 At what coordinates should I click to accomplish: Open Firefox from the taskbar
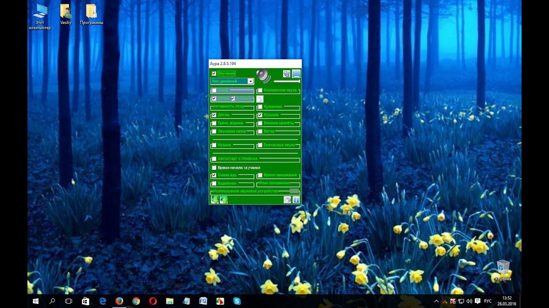click(119, 301)
